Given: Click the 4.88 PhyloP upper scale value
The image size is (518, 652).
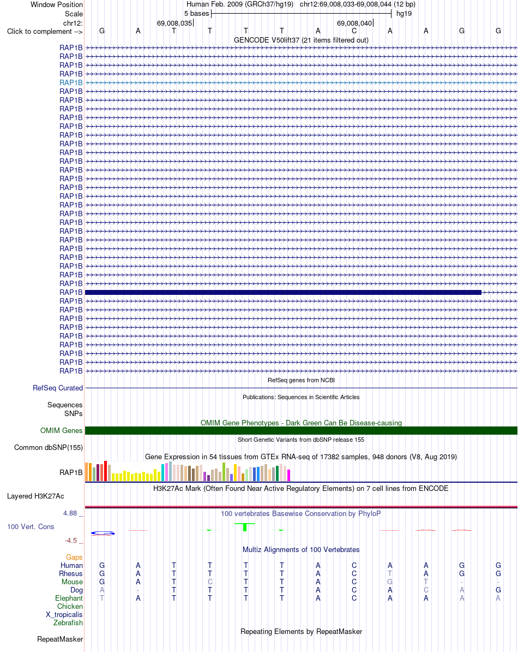Looking at the screenshot, I should coord(70,513).
